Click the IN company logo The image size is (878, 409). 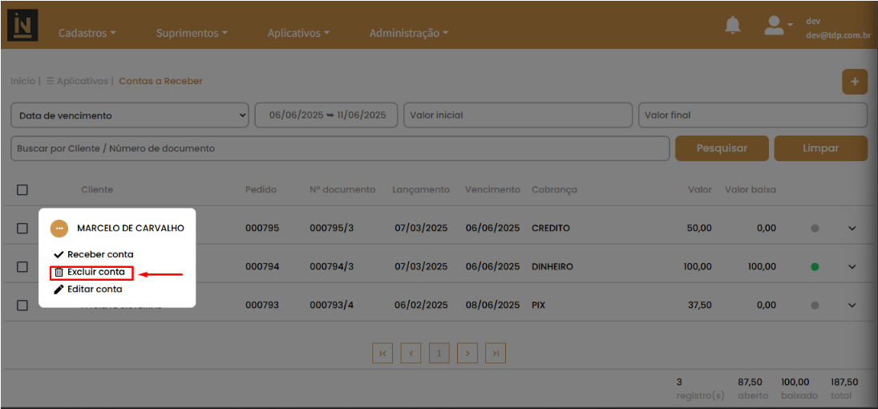point(22,25)
